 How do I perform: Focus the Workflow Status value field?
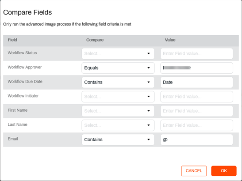click(196, 53)
